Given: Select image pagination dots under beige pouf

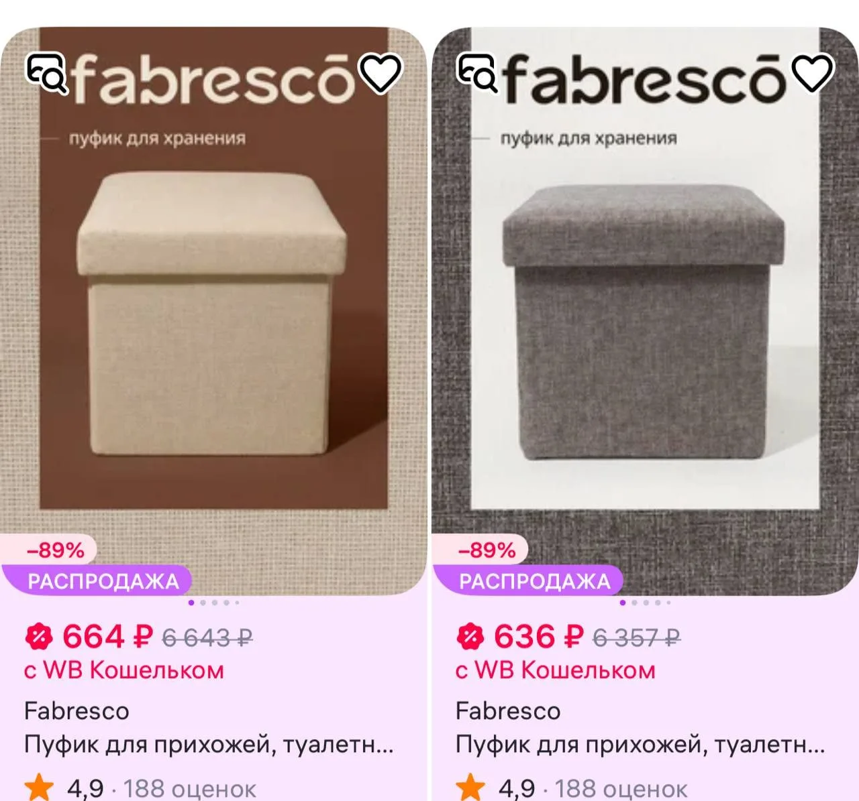Looking at the screenshot, I should (x=213, y=603).
